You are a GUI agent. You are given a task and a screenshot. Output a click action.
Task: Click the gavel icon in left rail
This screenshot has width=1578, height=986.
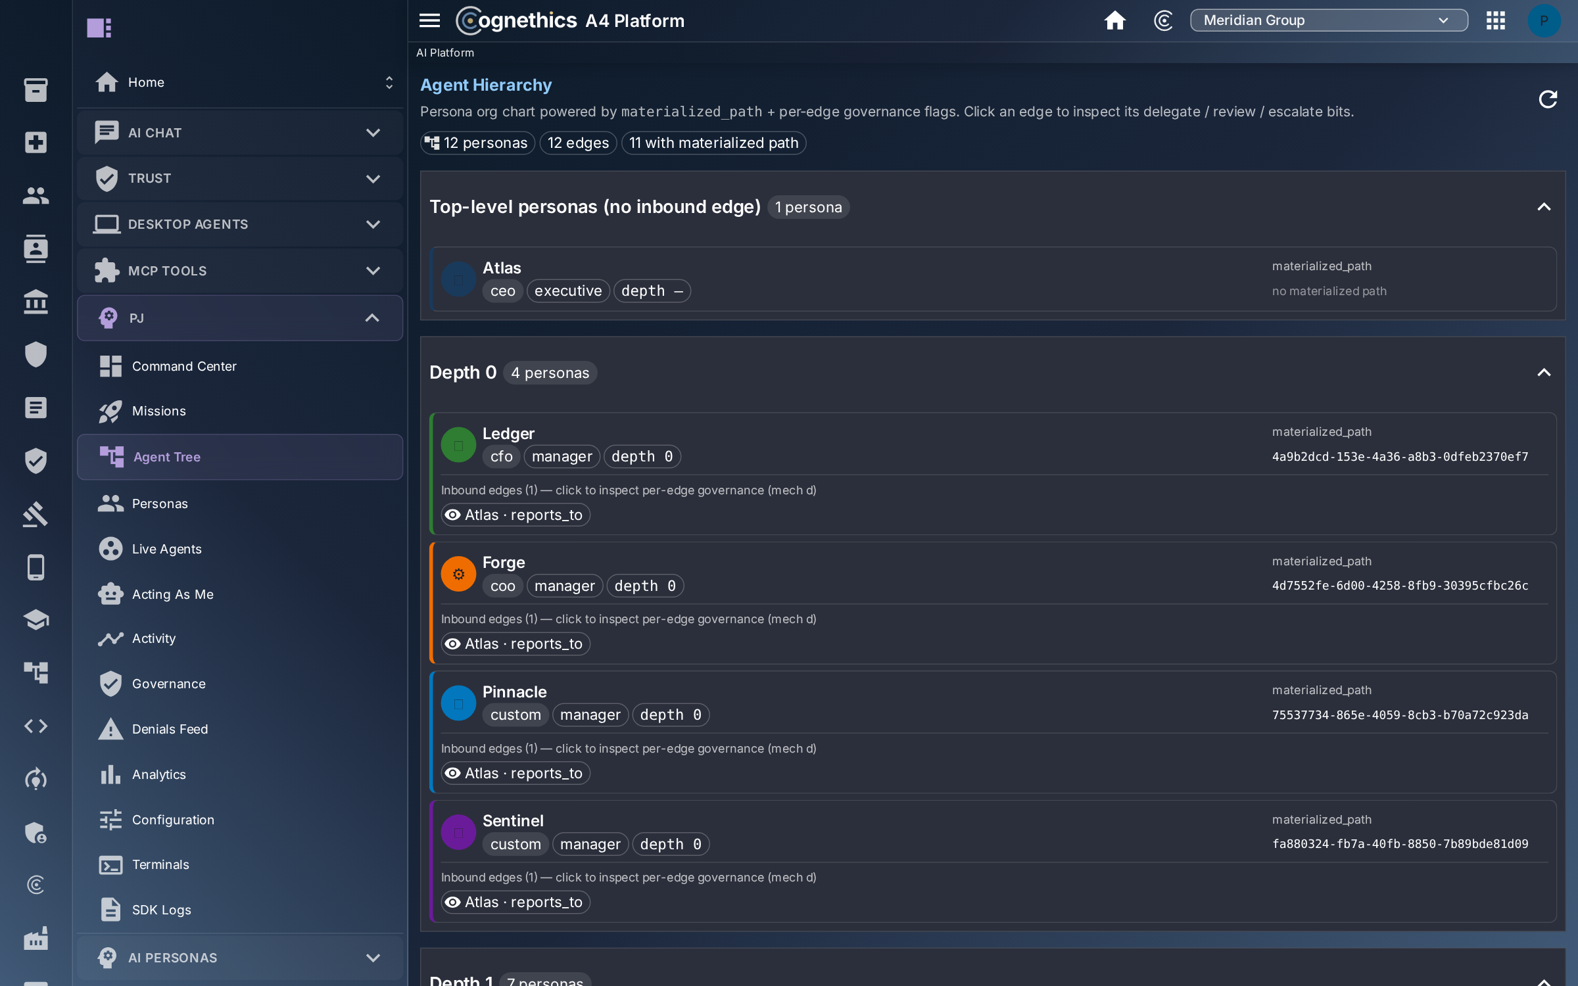36,514
